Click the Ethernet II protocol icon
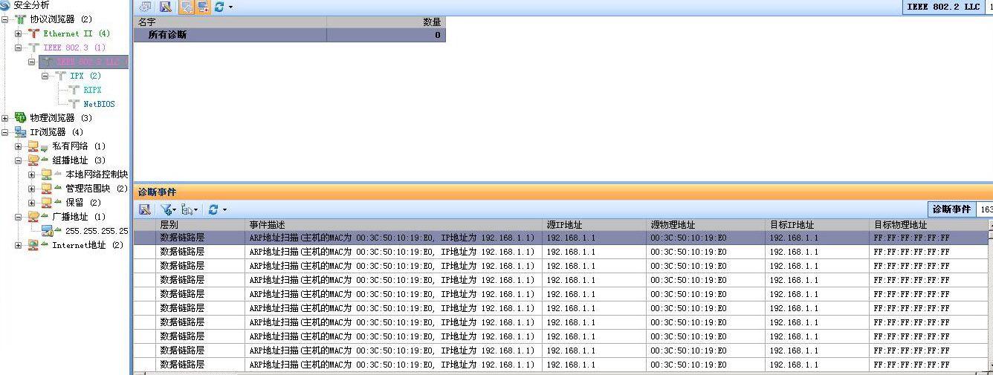 [x=33, y=33]
